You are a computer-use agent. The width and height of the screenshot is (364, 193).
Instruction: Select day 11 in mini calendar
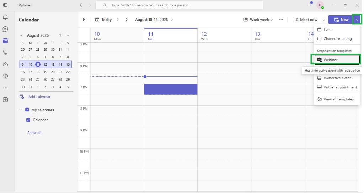pos(38,65)
